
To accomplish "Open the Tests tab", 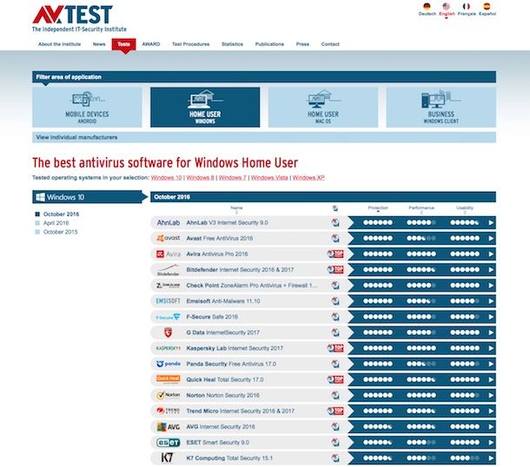I will 123,44.
